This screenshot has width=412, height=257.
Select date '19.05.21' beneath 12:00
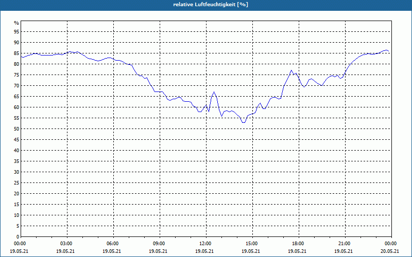[204, 251]
